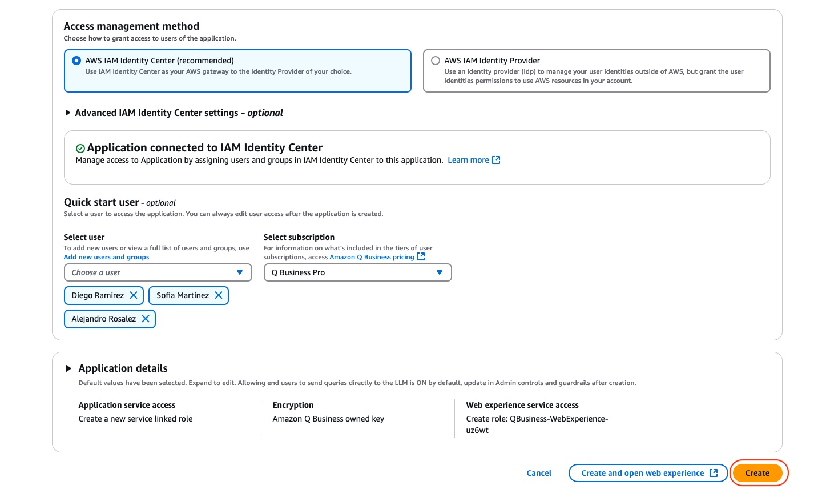Viewport: 818px width, 497px height.
Task: Click the external link icon after Amazon Q Business pricing
Action: pos(421,256)
